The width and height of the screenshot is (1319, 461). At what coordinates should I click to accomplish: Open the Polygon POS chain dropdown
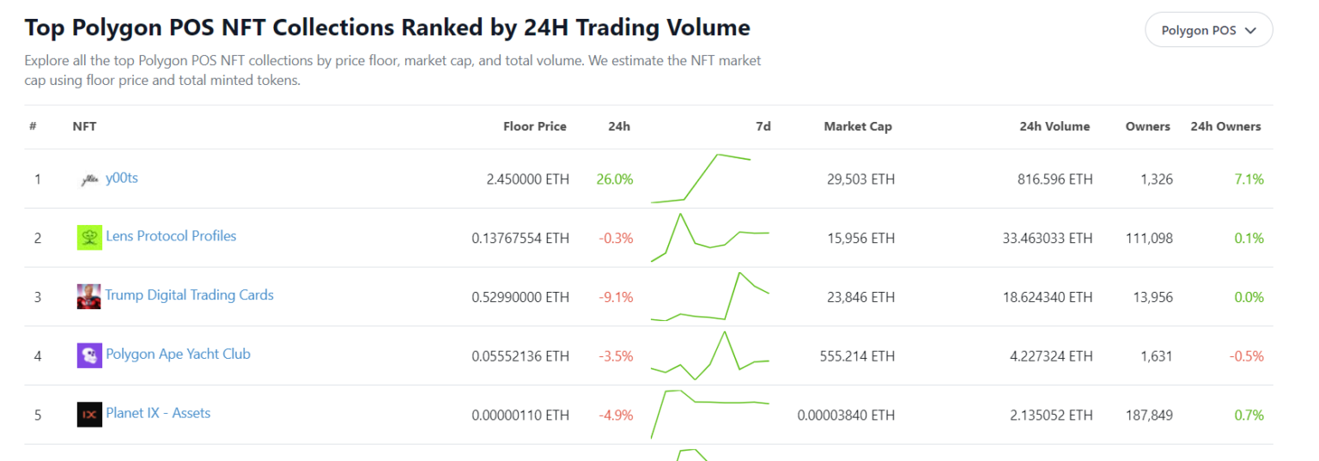[x=1208, y=30]
